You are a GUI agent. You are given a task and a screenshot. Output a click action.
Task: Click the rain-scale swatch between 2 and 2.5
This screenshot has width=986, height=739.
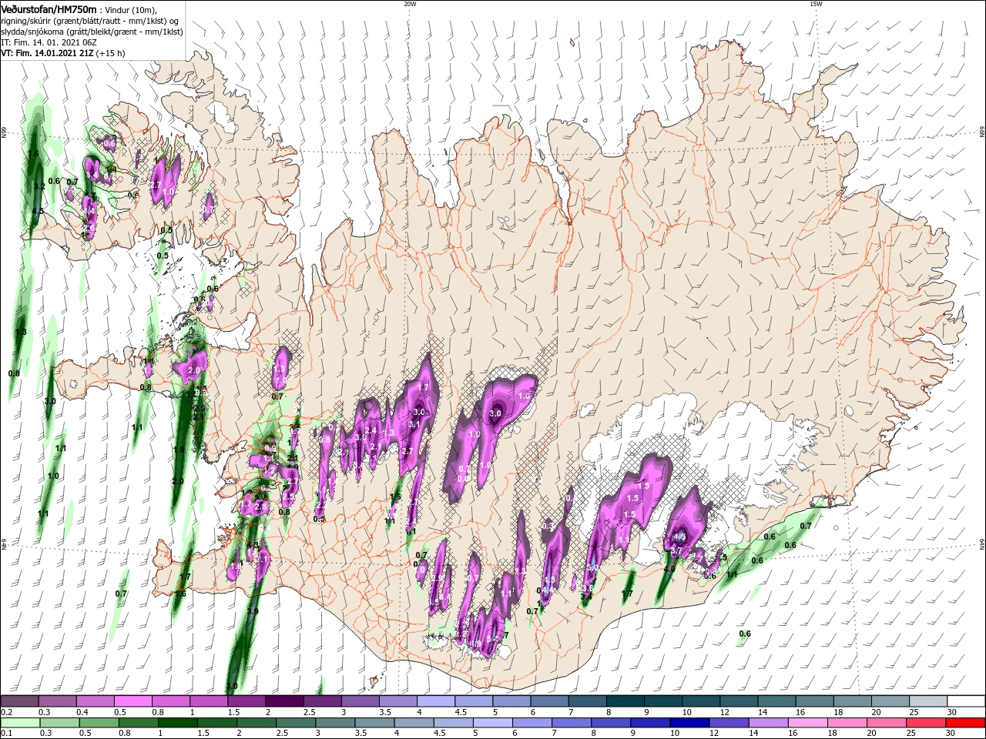point(256,723)
